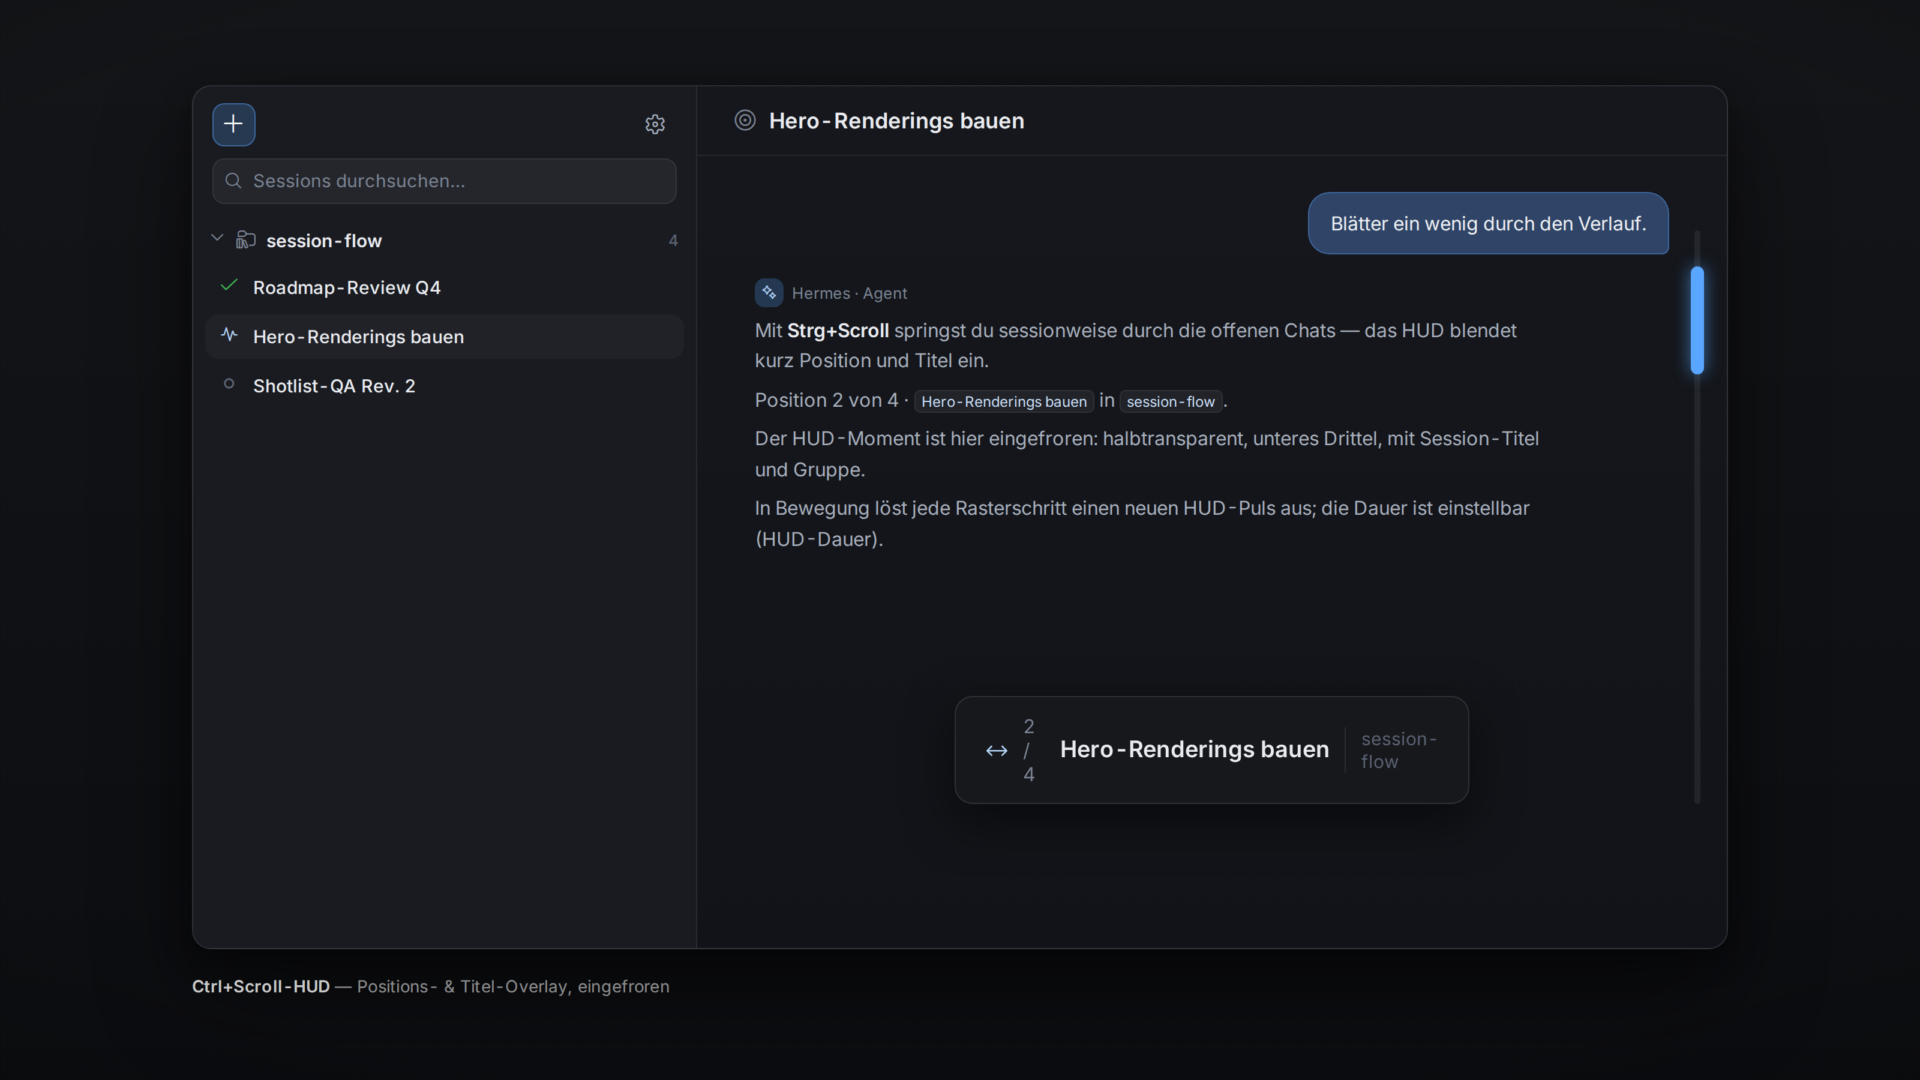Open the Shotlist-QA Rev. 2 session
1920x1080 pixels.
pos(444,386)
